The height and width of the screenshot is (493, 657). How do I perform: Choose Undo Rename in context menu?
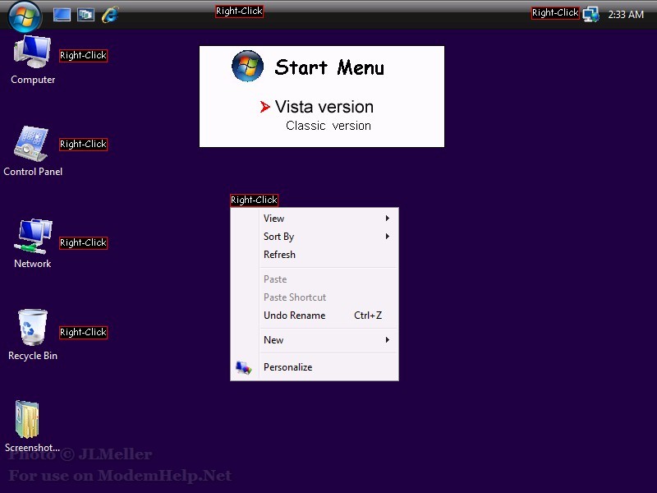[x=315, y=316]
